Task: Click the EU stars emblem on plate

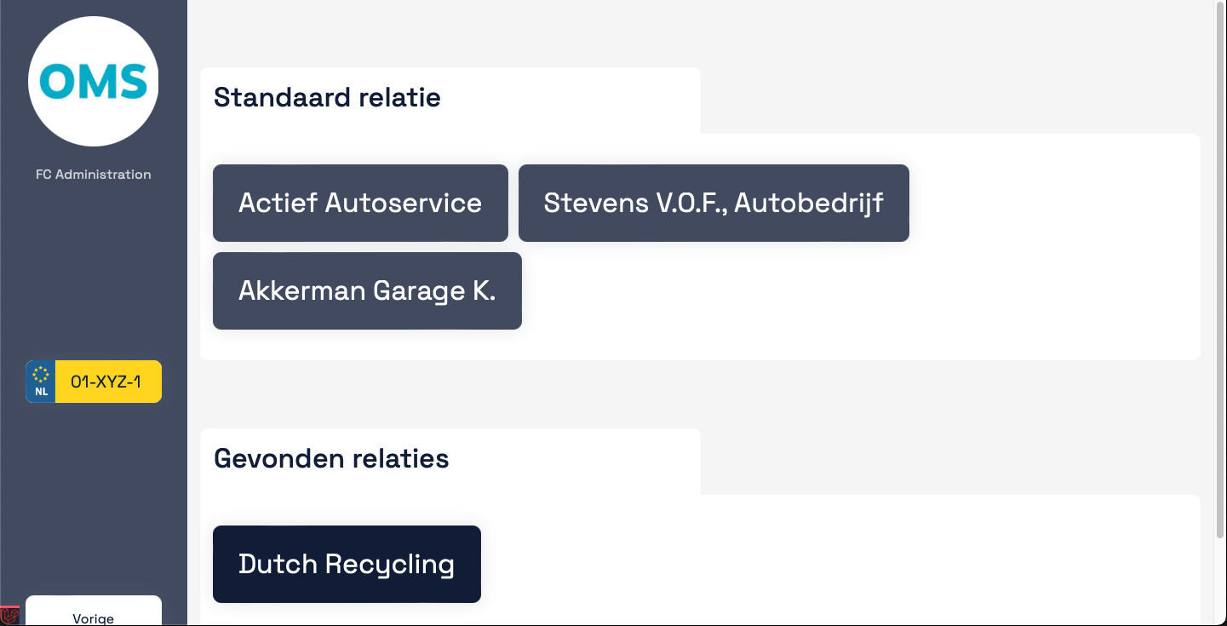Action: [x=41, y=374]
